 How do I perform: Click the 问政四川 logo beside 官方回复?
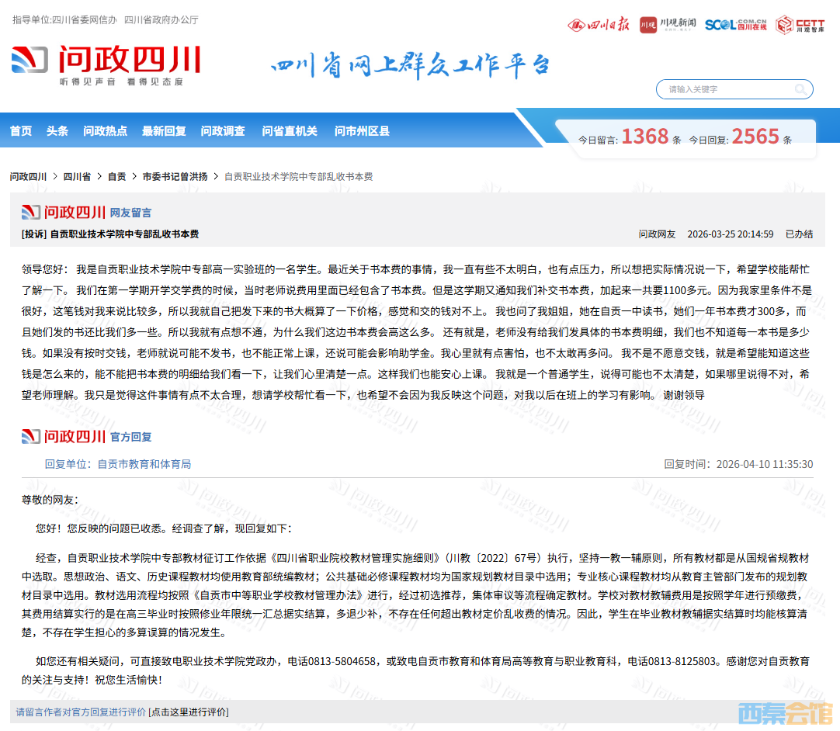coord(64,436)
